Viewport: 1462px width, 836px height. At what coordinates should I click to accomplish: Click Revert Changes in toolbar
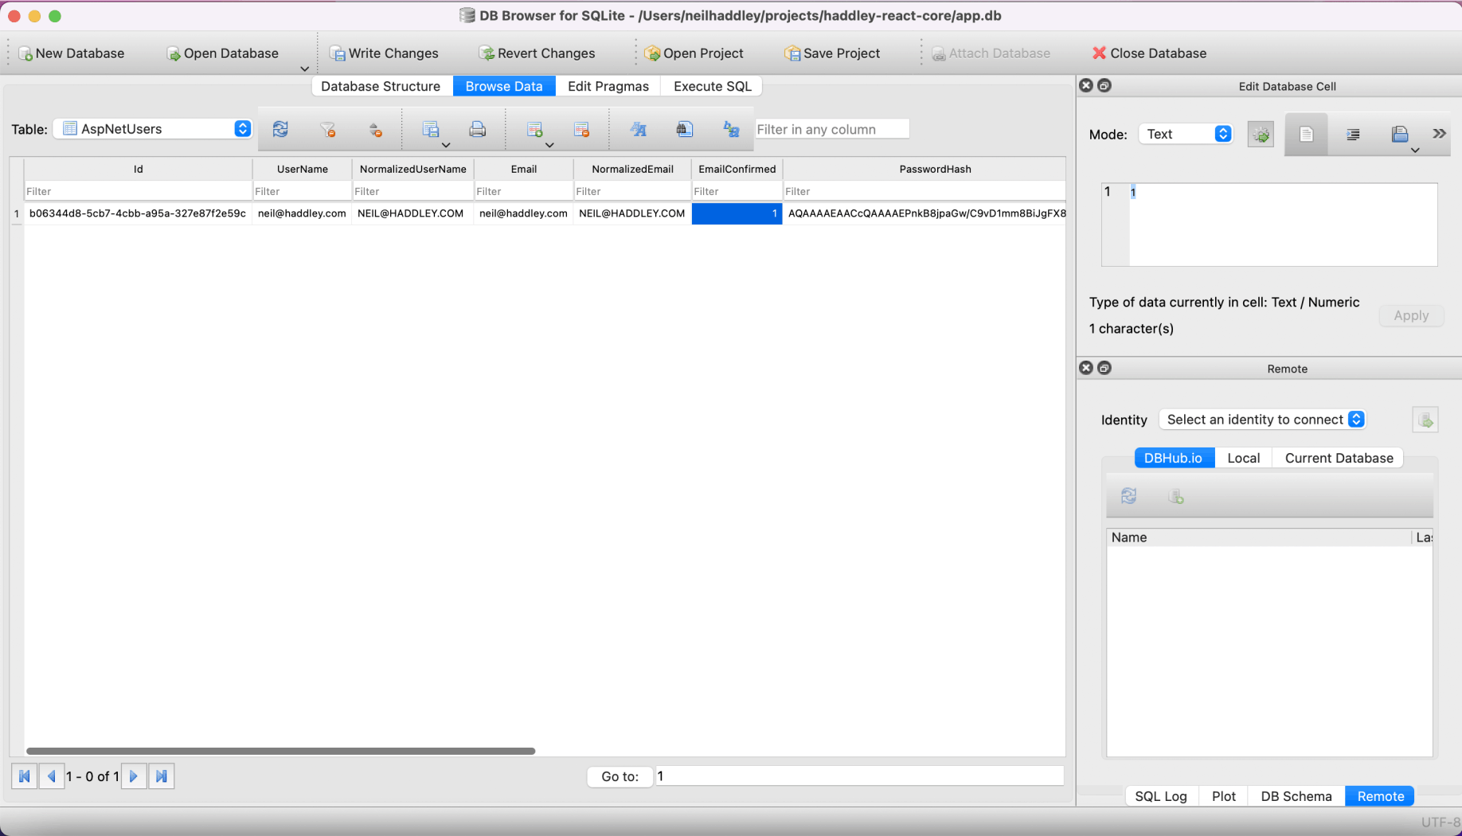pyautogui.click(x=537, y=53)
